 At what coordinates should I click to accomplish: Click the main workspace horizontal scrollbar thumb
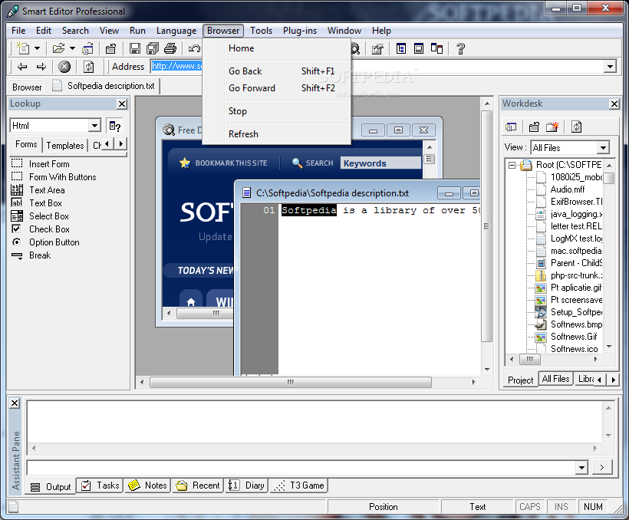pos(291,383)
